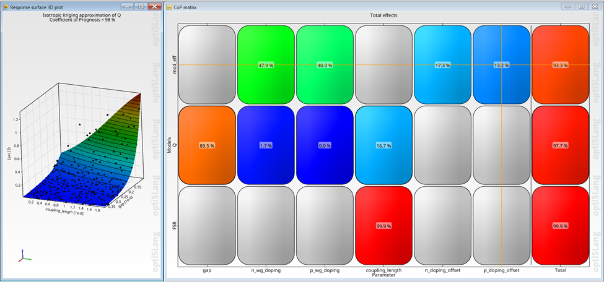Click the 13.2 % p_doping_offset cell
The width and height of the screenshot is (604, 282).
tap(501, 65)
